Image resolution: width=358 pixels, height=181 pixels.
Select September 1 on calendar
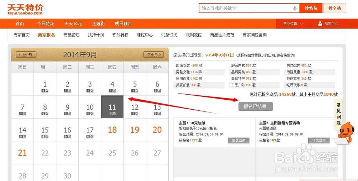pos(45,84)
